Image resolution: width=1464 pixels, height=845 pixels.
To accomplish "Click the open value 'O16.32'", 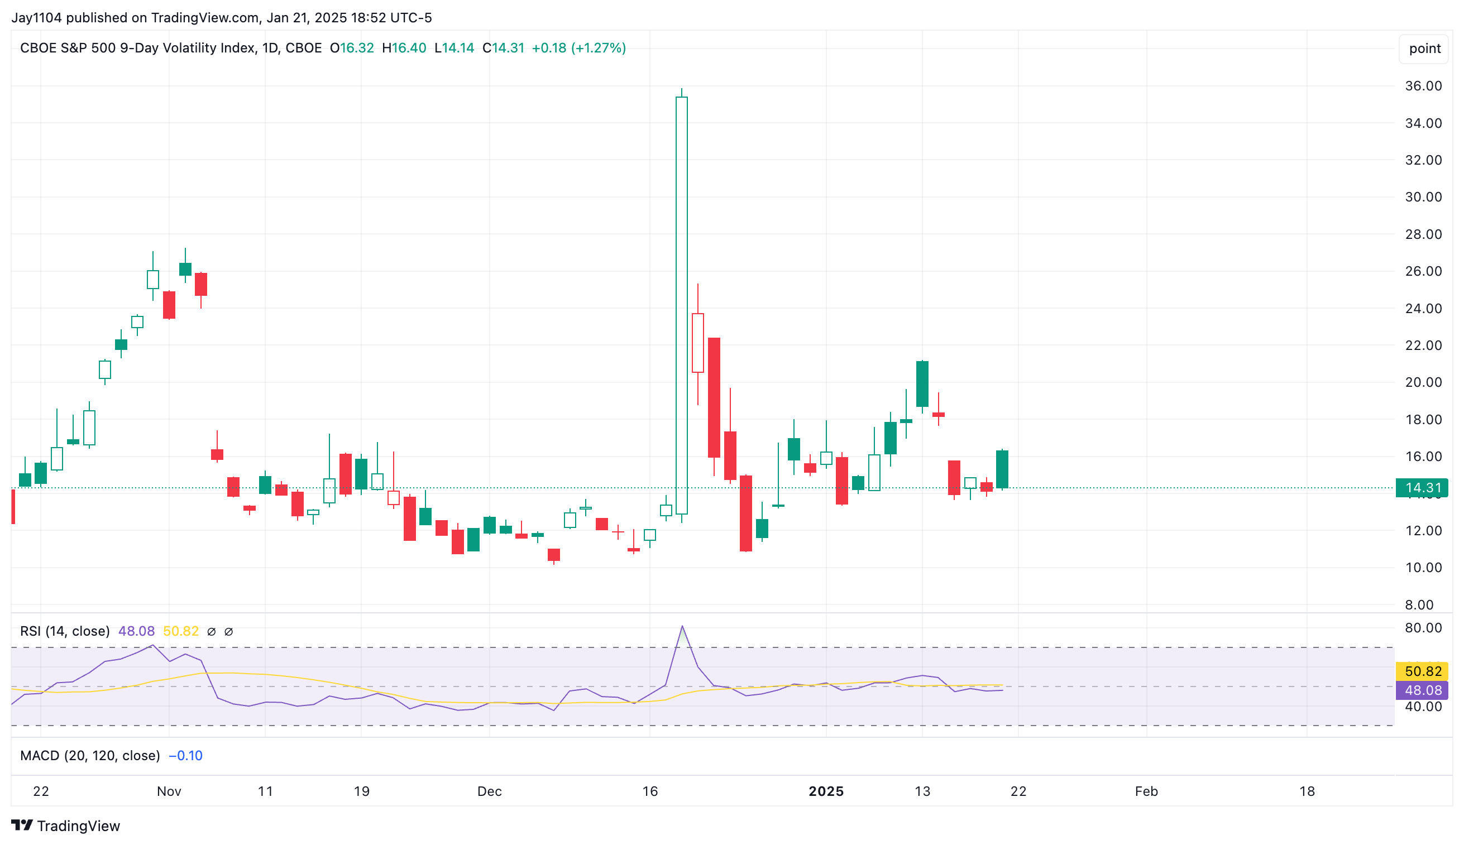I will pos(352,47).
